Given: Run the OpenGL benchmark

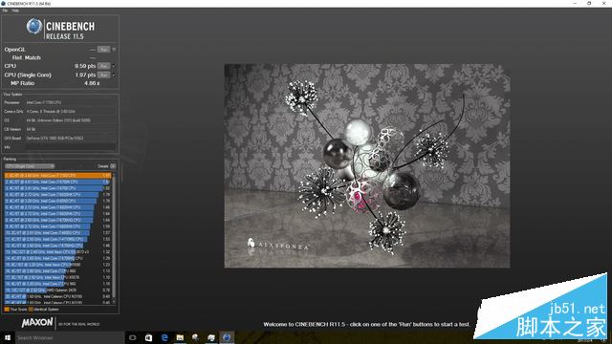Looking at the screenshot, I should (x=103, y=50).
